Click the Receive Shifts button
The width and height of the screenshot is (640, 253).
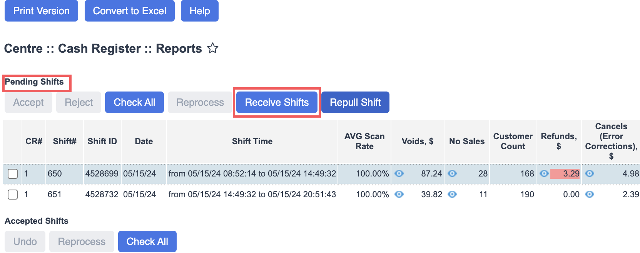point(277,102)
